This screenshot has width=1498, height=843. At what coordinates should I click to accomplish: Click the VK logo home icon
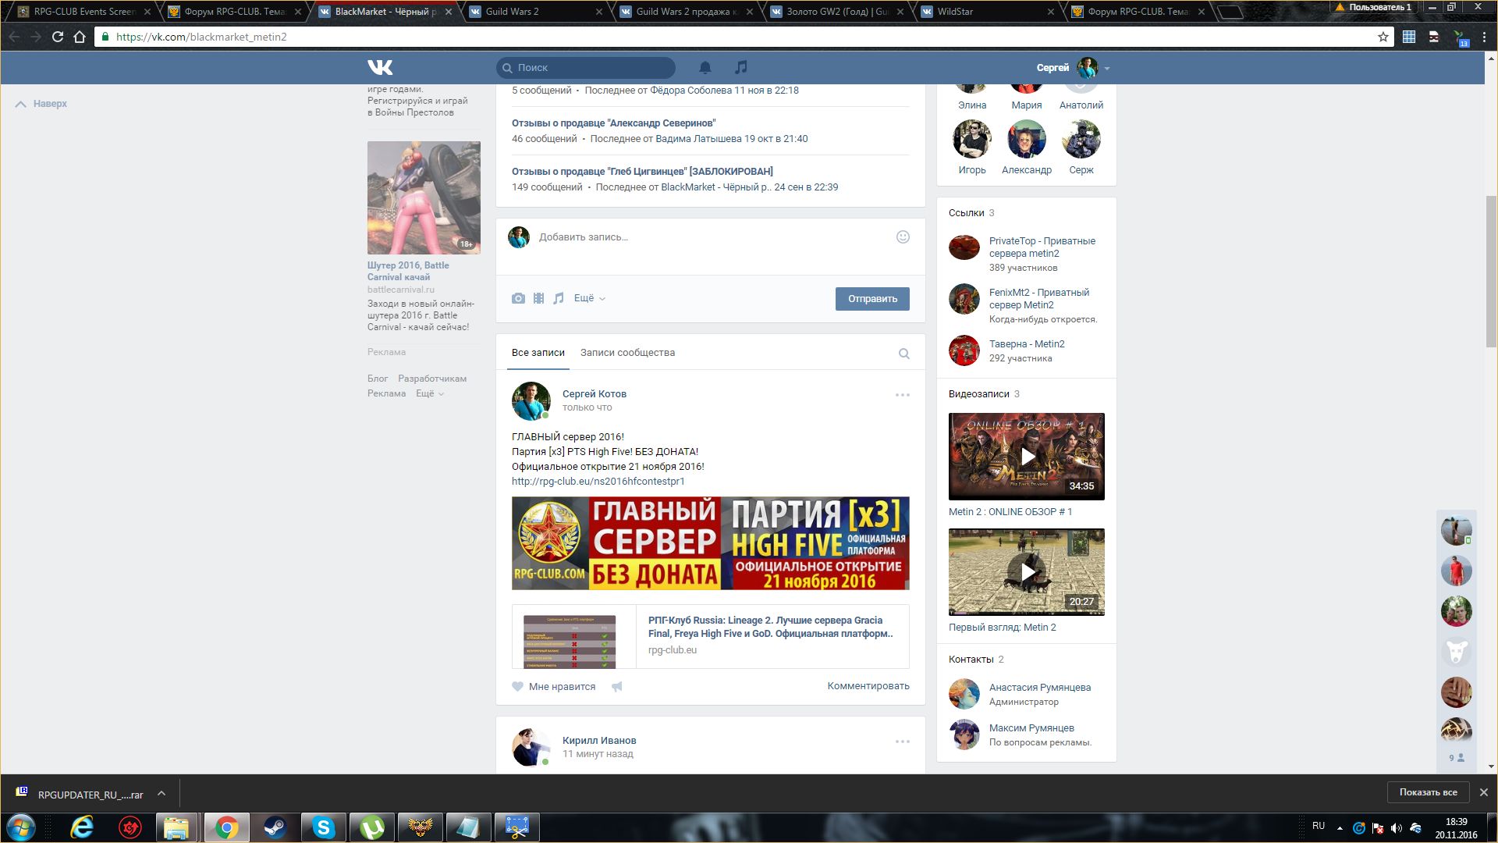(x=380, y=67)
